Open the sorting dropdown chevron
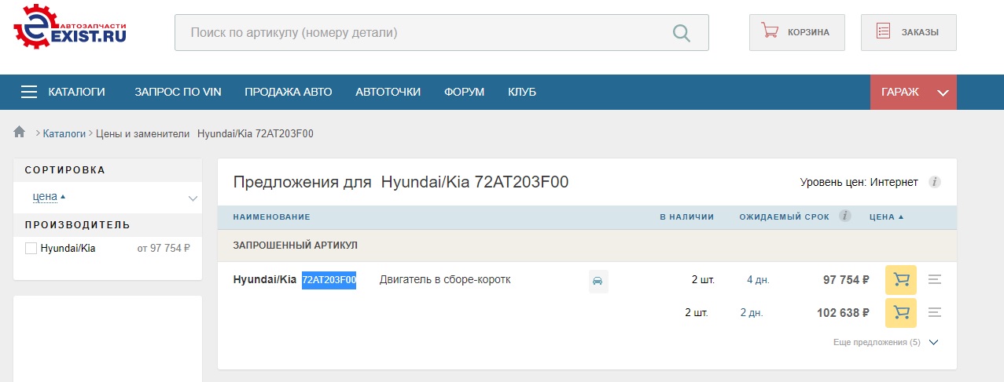Image resolution: width=1004 pixels, height=382 pixels. (193, 198)
